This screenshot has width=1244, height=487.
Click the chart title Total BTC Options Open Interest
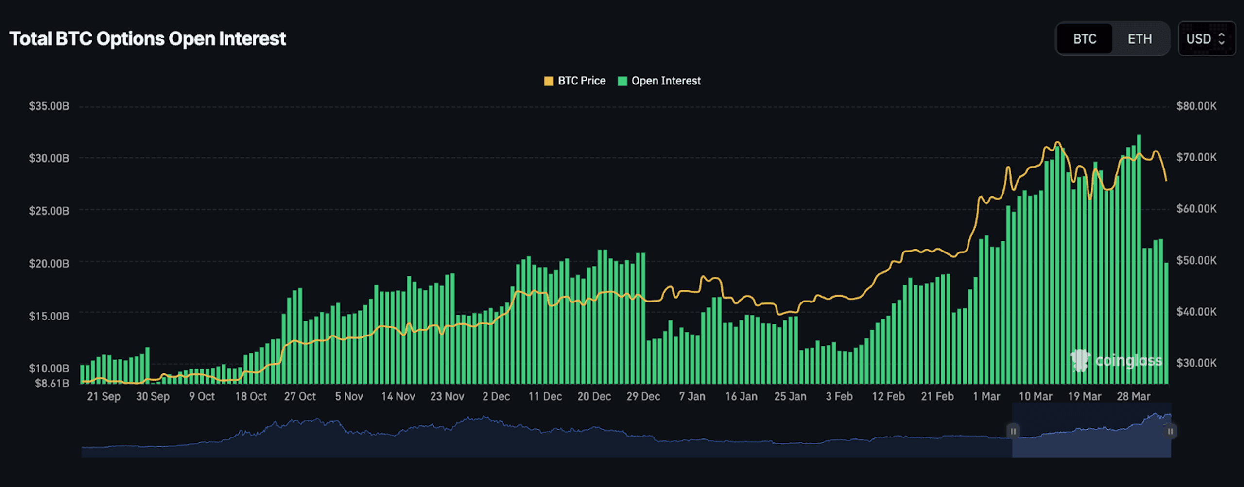pyautogui.click(x=148, y=39)
